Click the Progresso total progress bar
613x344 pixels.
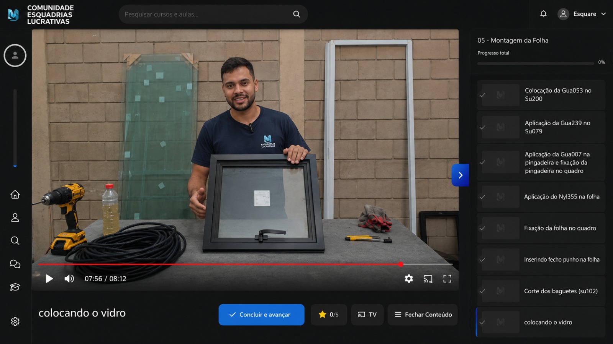536,63
